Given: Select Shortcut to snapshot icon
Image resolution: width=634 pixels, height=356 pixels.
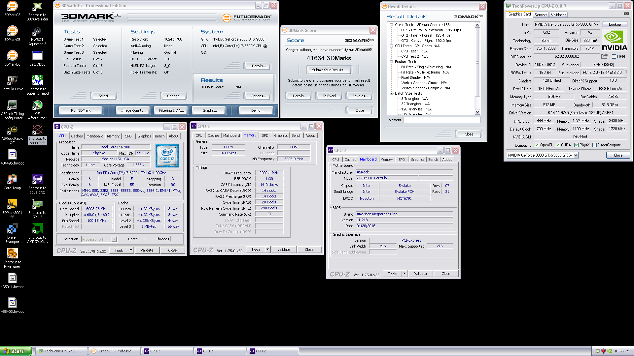Looking at the screenshot, I should tap(37, 134).
